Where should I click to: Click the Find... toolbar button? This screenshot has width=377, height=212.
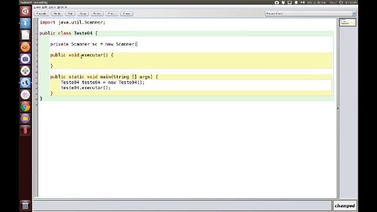click(112, 14)
